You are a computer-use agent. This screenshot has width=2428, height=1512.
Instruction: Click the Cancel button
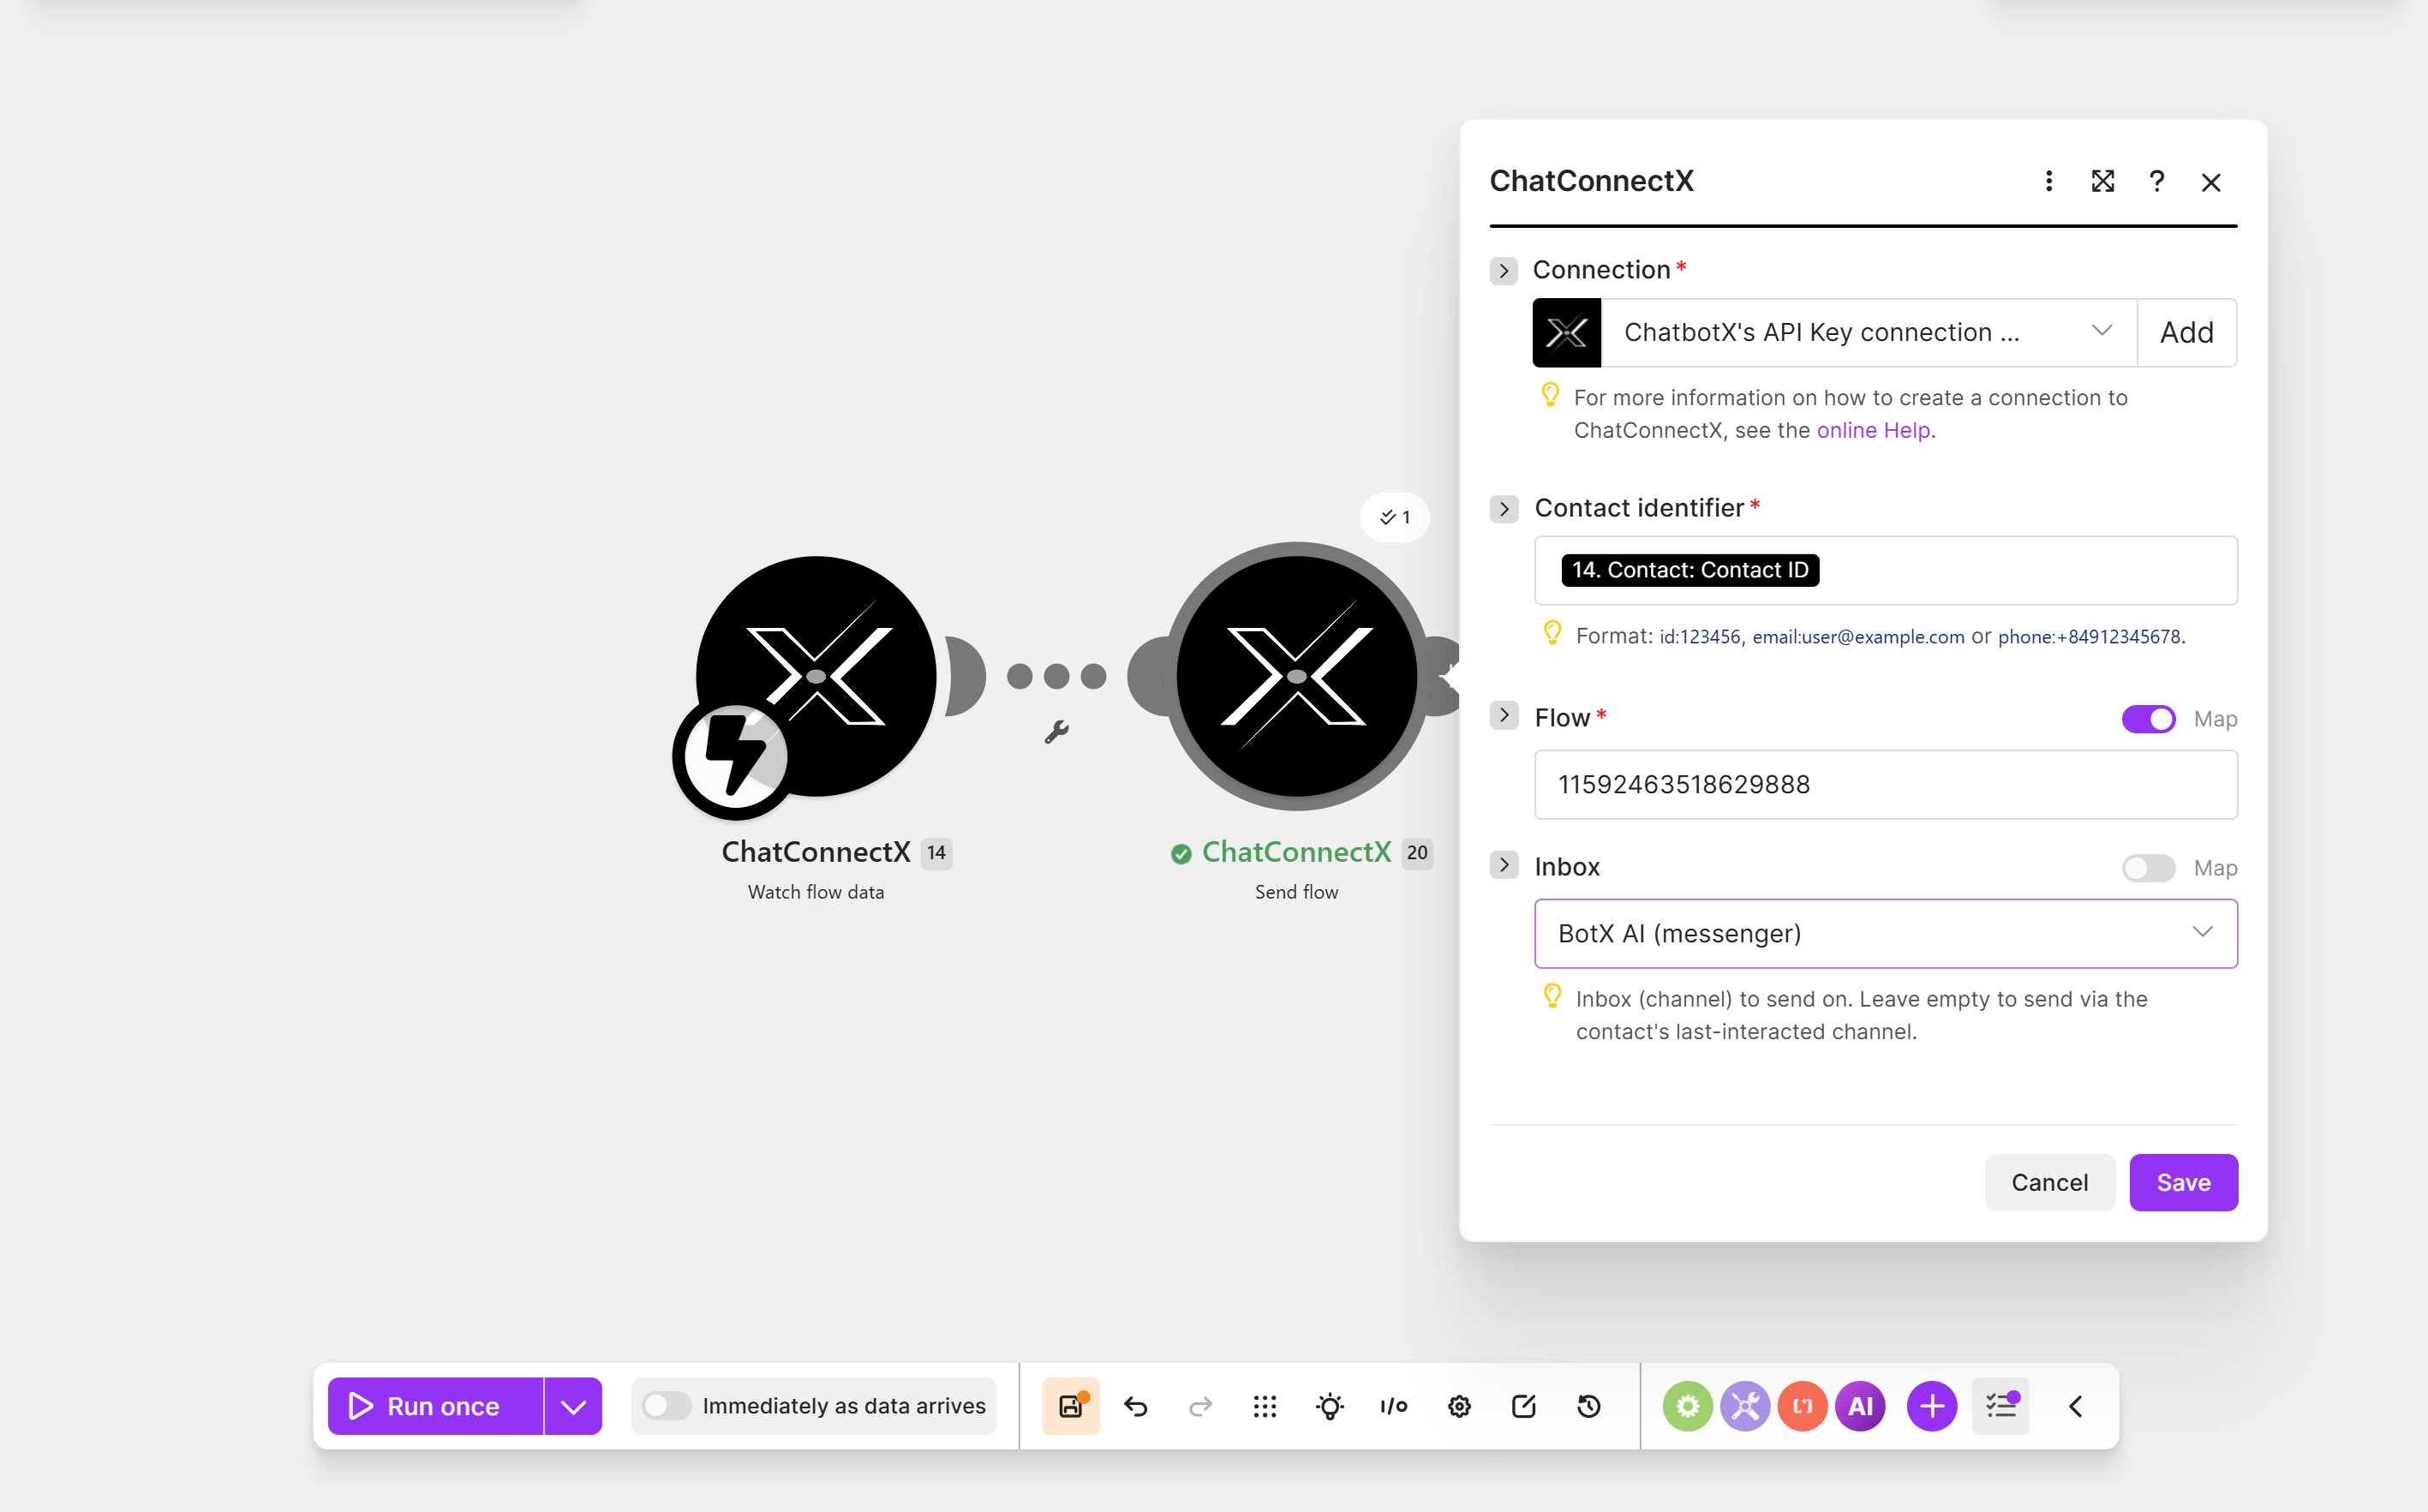(x=2049, y=1182)
